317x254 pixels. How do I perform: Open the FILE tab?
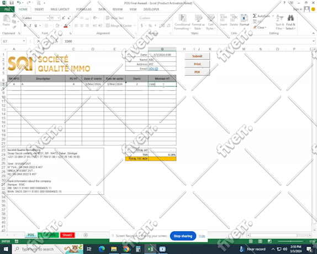7,9
